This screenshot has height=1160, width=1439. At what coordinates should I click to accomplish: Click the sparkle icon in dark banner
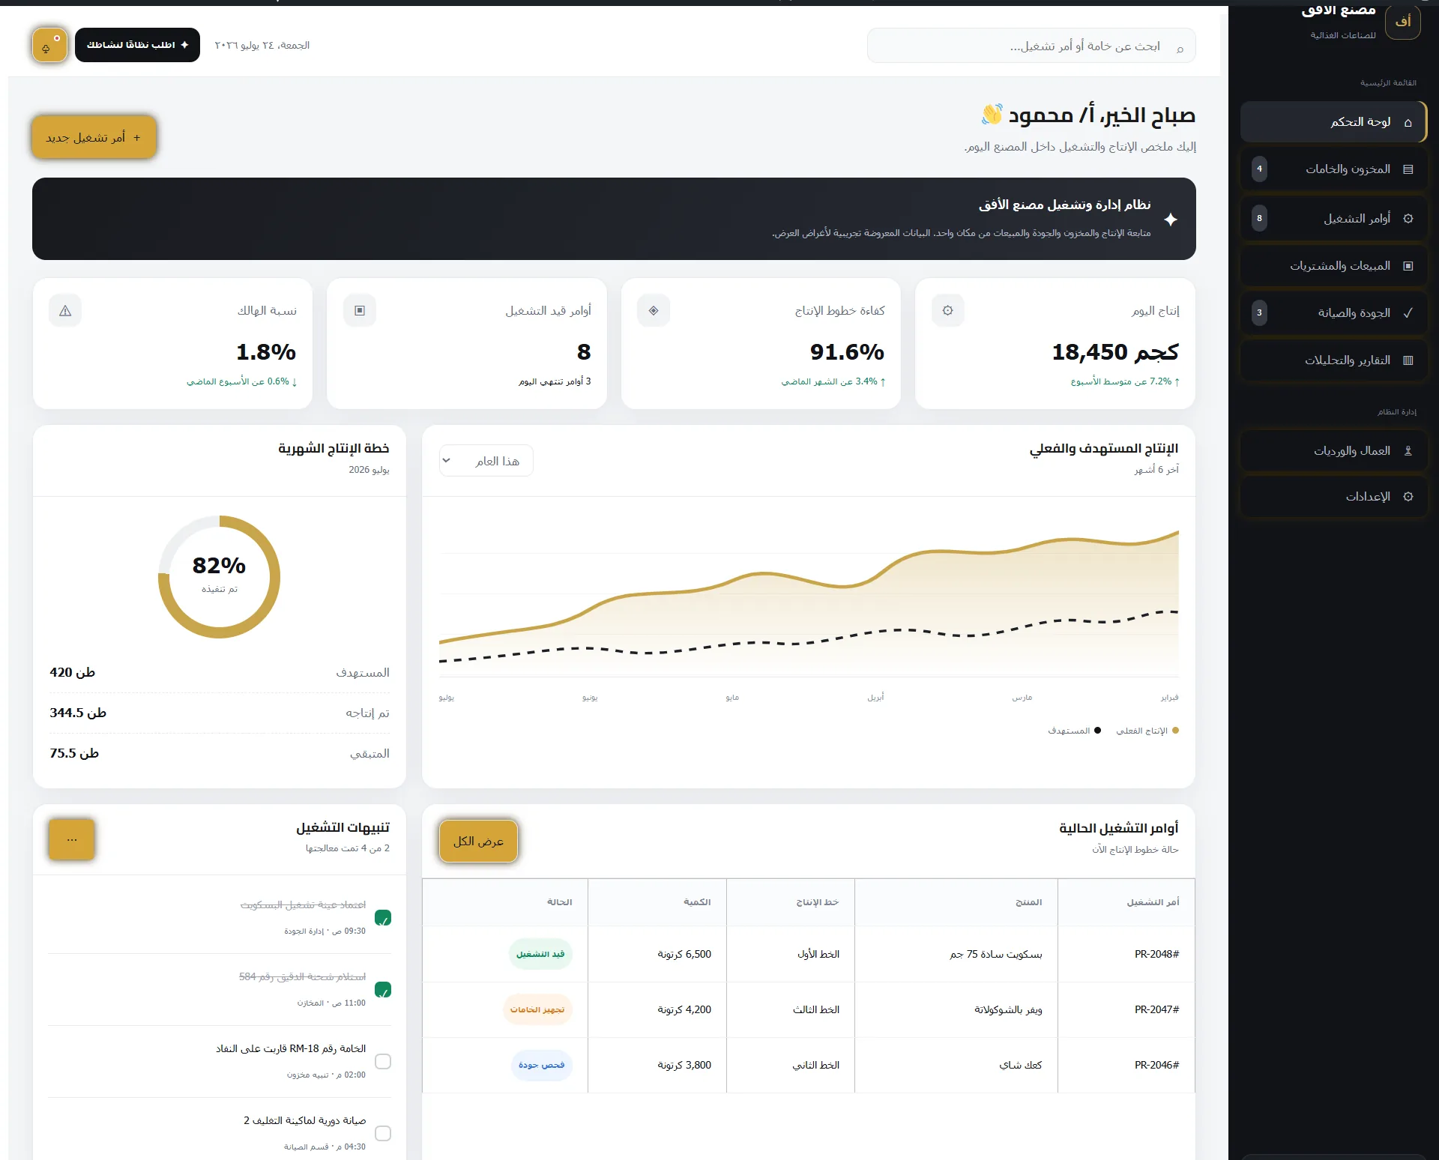[x=1171, y=219]
